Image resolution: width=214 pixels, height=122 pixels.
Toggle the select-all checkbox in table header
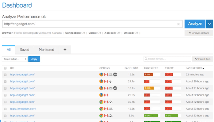5,68
